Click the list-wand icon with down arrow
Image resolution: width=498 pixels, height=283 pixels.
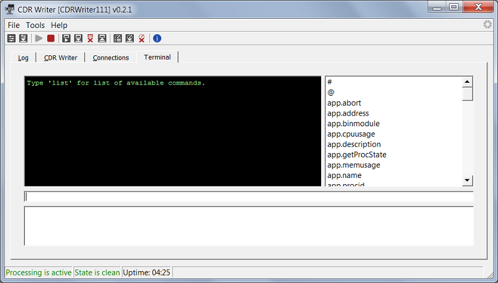click(129, 39)
